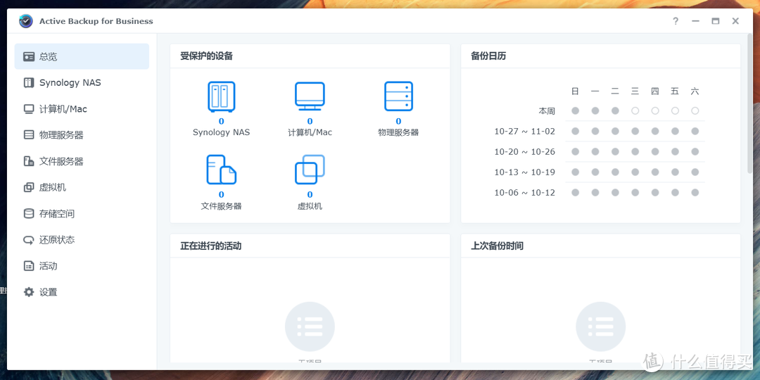Click 10-06 ~ 10-12 Friday calendar dot
This screenshot has height=380, width=760.
pyautogui.click(x=675, y=192)
